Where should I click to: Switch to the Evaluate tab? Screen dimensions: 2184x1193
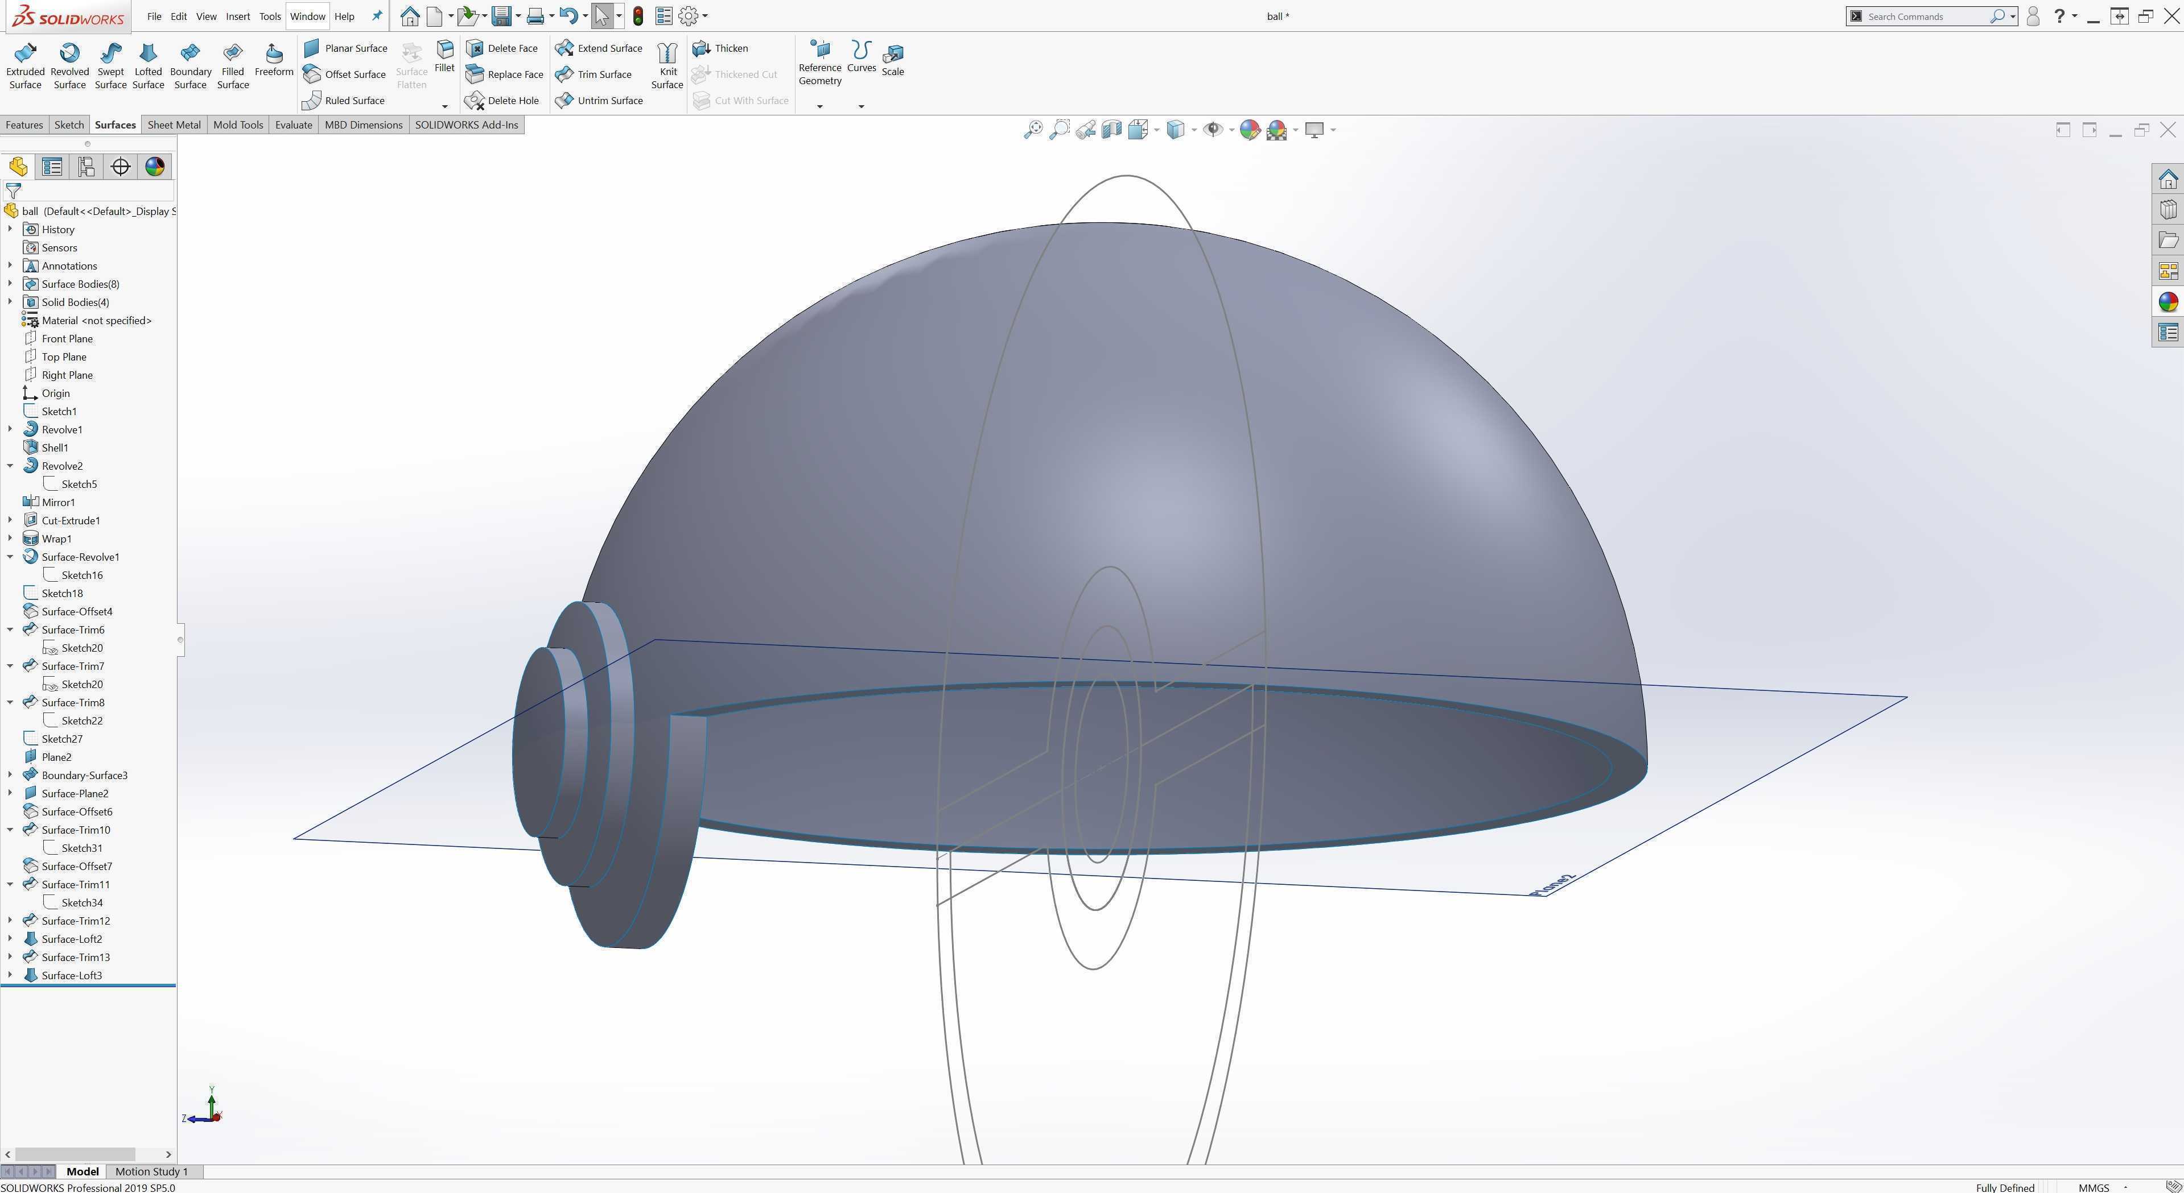(x=294, y=126)
